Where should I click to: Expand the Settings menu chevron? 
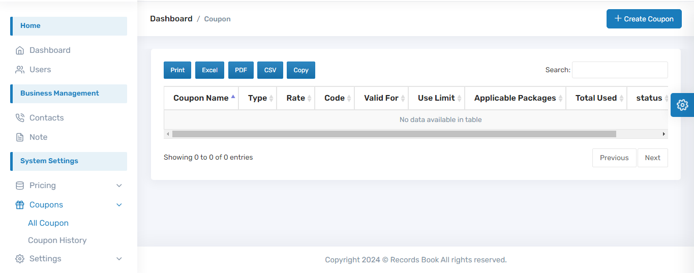pos(119,259)
